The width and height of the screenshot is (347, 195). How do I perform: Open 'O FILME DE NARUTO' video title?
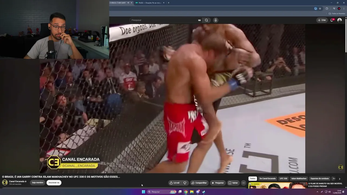pos(325,185)
